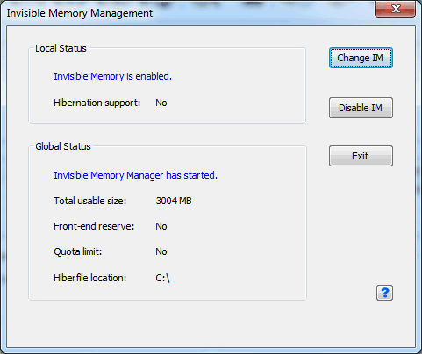
Task: Open help via the blue question mark icon
Action: tap(384, 293)
